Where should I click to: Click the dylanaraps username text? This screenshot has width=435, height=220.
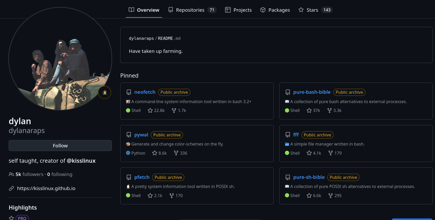point(27,130)
